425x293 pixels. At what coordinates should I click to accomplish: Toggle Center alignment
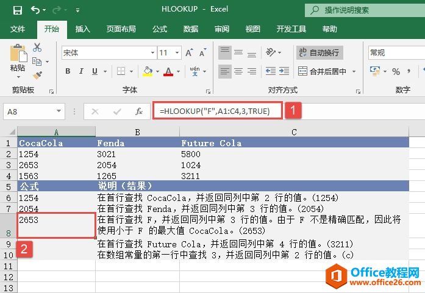(x=238, y=71)
